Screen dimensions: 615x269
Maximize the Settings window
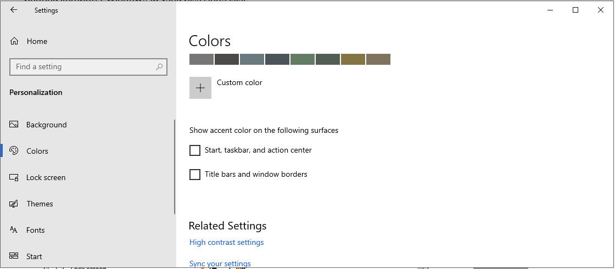575,10
